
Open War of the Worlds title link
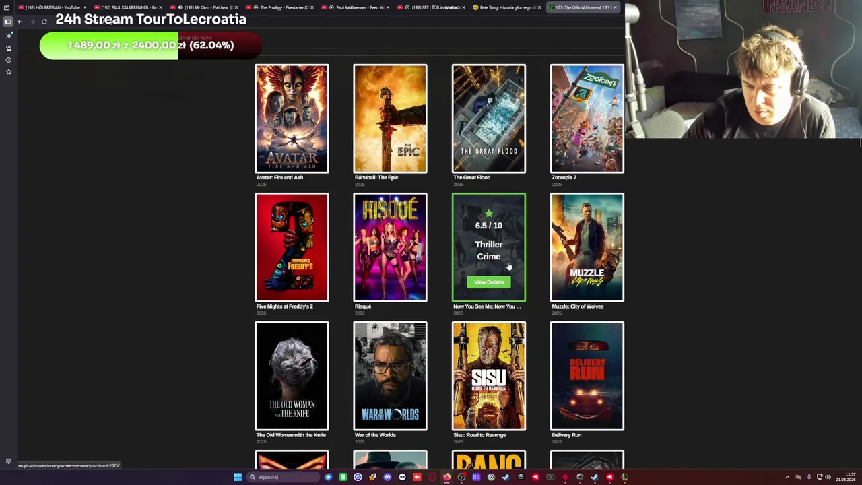375,435
